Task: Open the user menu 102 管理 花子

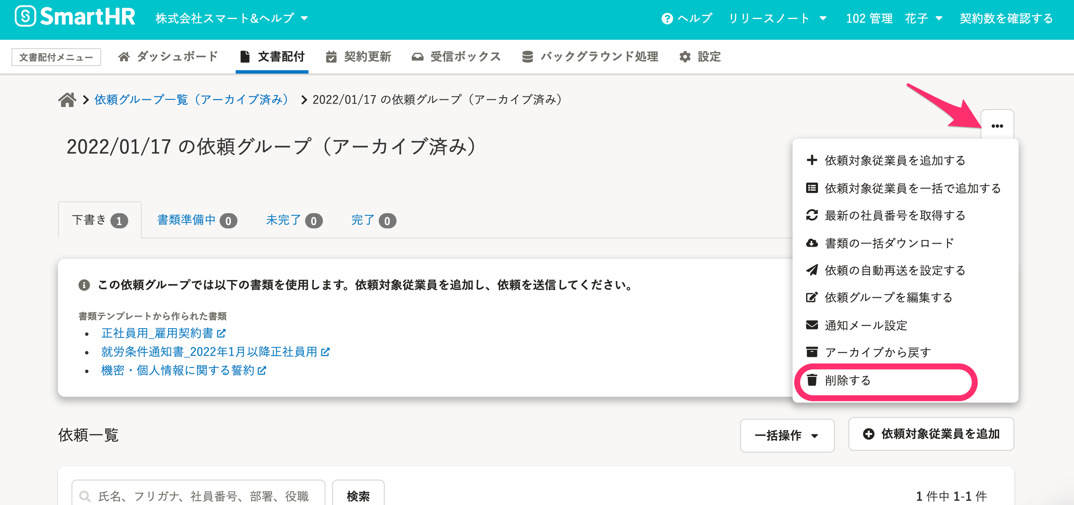Action: (894, 18)
